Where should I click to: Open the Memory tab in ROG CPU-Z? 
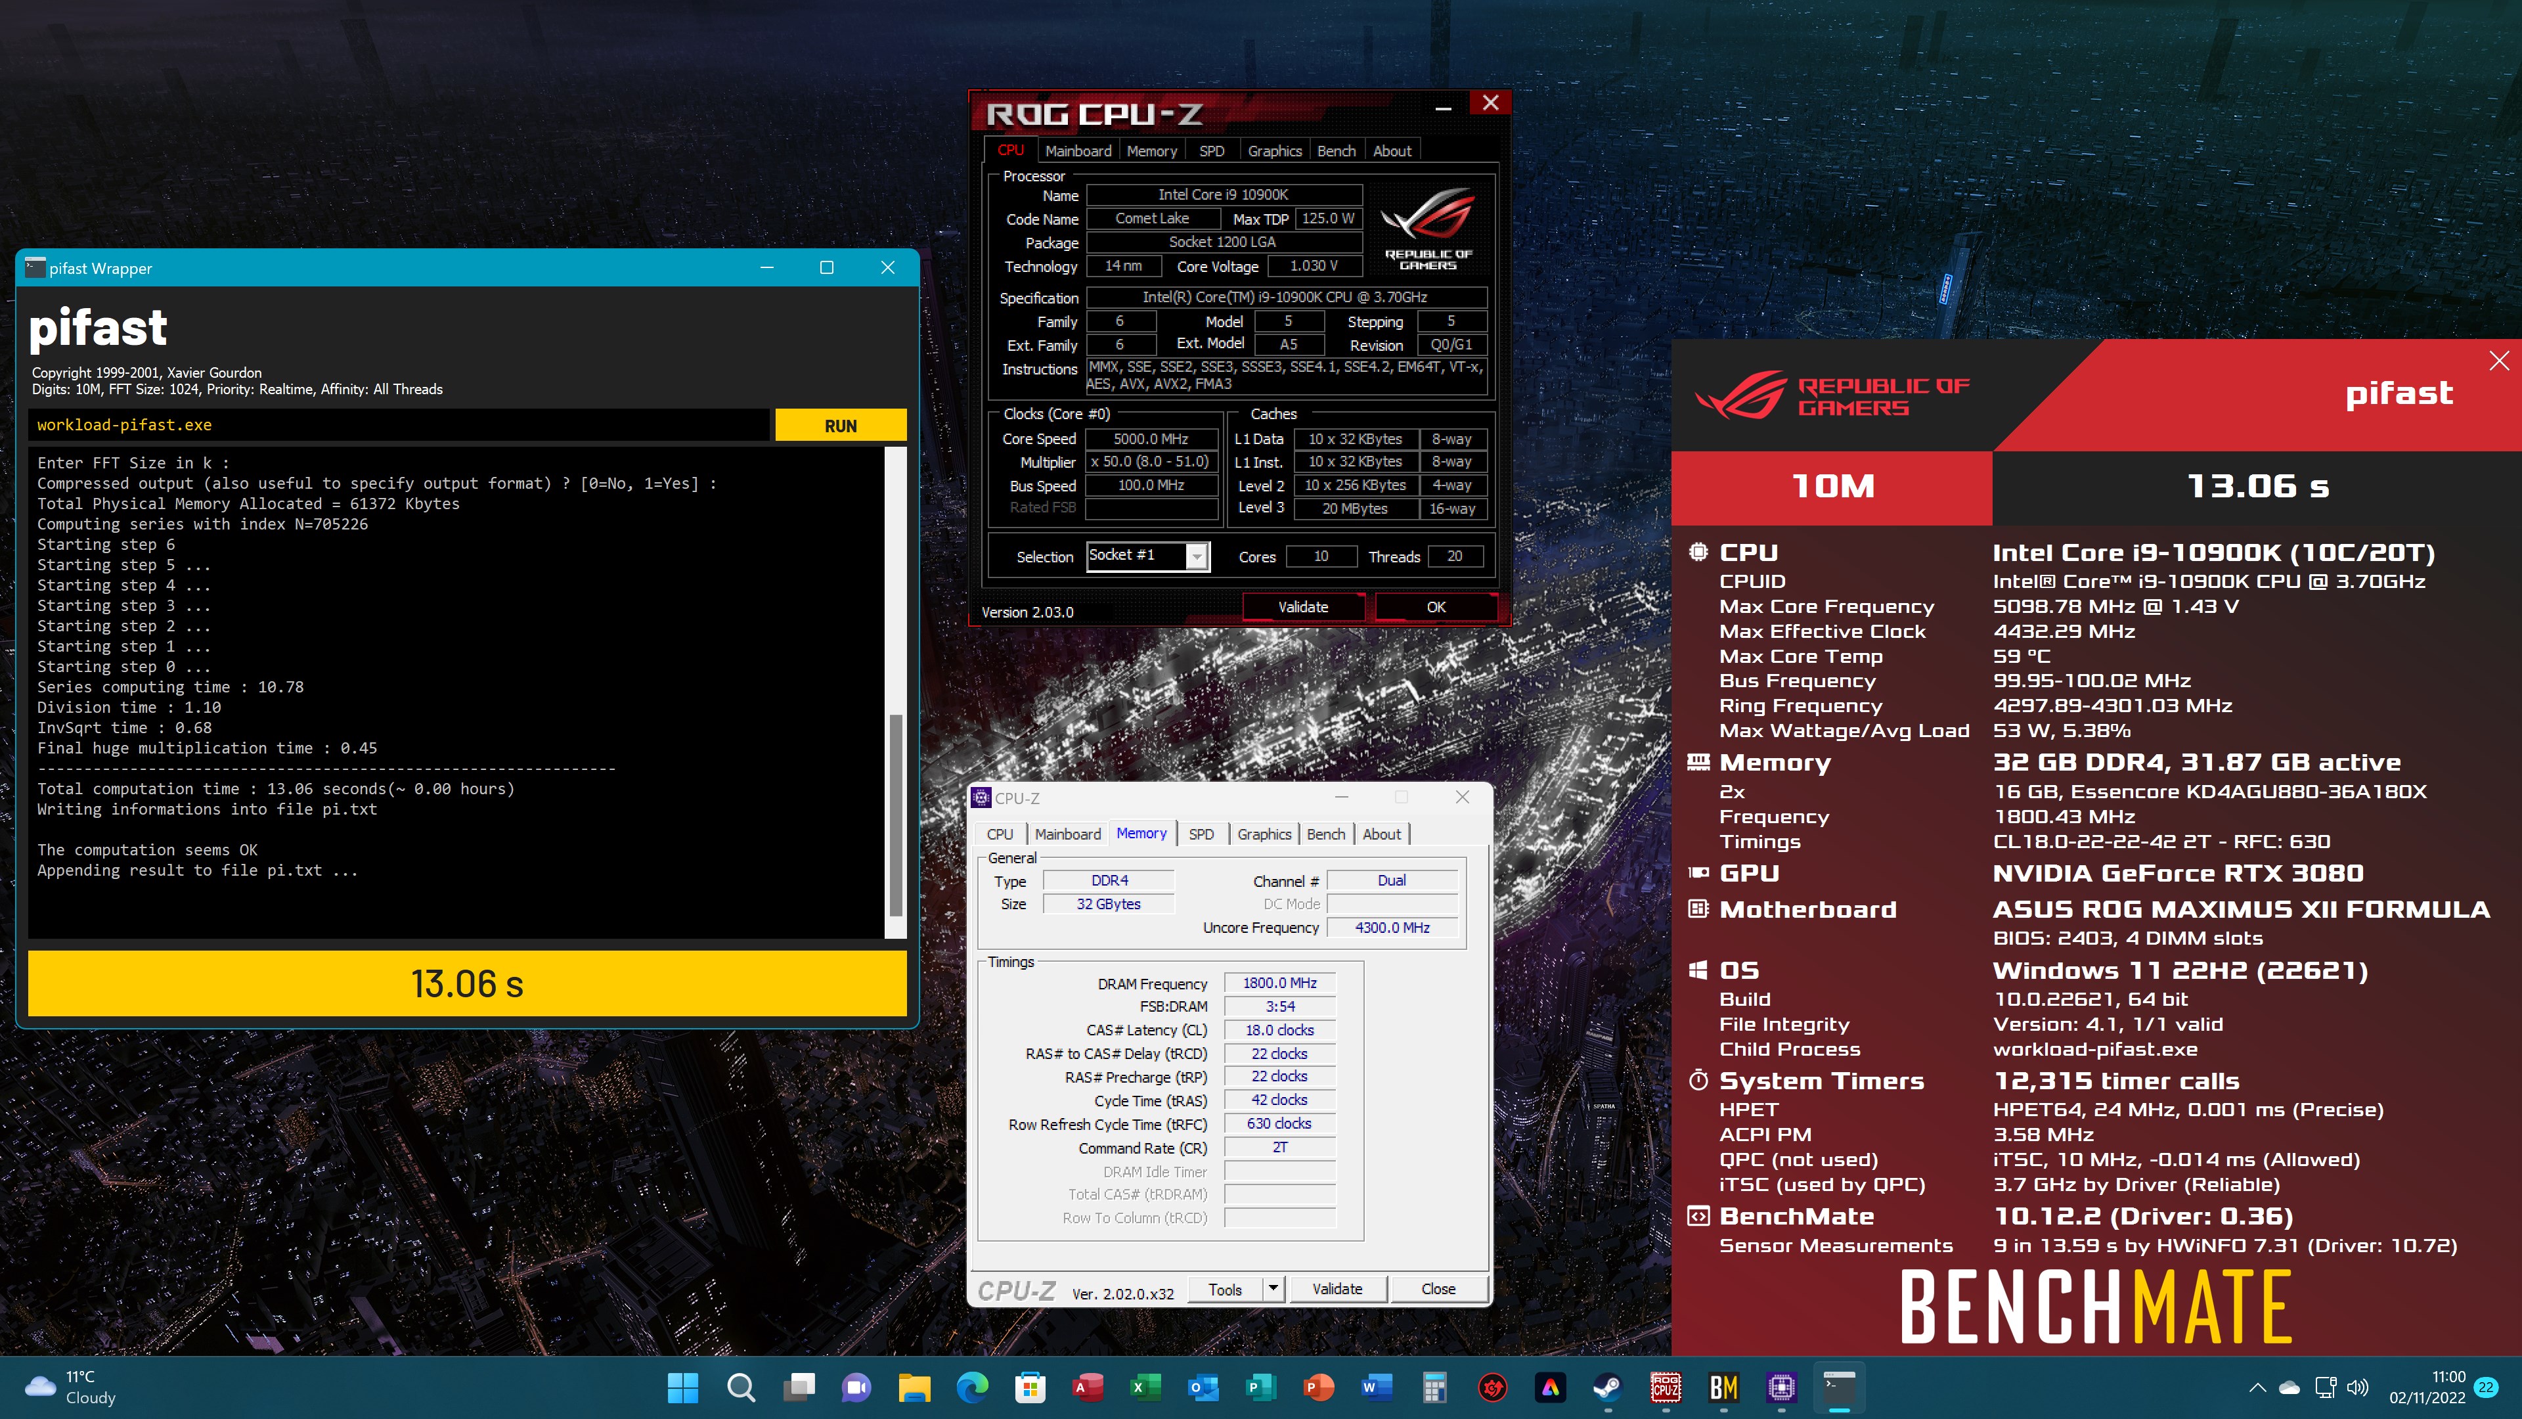pos(1151,151)
